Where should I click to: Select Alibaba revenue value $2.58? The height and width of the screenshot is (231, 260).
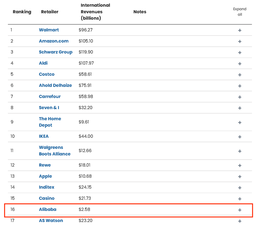84,209
